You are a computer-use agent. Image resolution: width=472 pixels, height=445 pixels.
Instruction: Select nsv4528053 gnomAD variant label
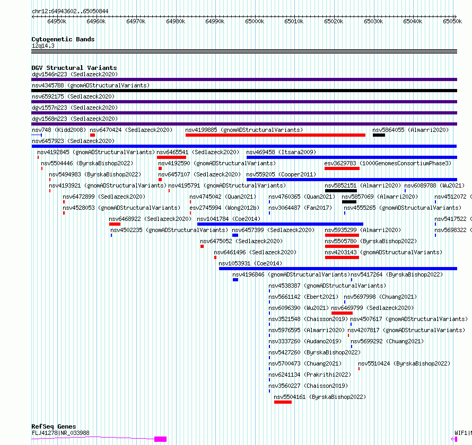[x=121, y=208]
